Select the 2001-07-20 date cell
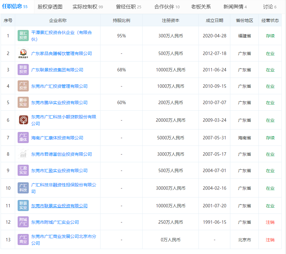286x254 pixels. 215,206
